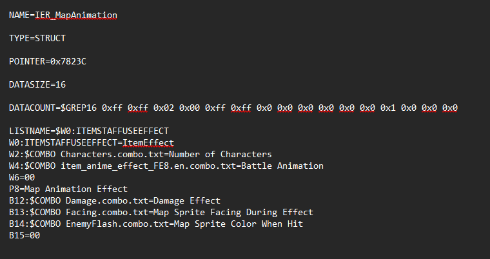Click the TYPE=STRUCT line
Image resolution: width=490 pixels, height=259 pixels.
[37, 38]
